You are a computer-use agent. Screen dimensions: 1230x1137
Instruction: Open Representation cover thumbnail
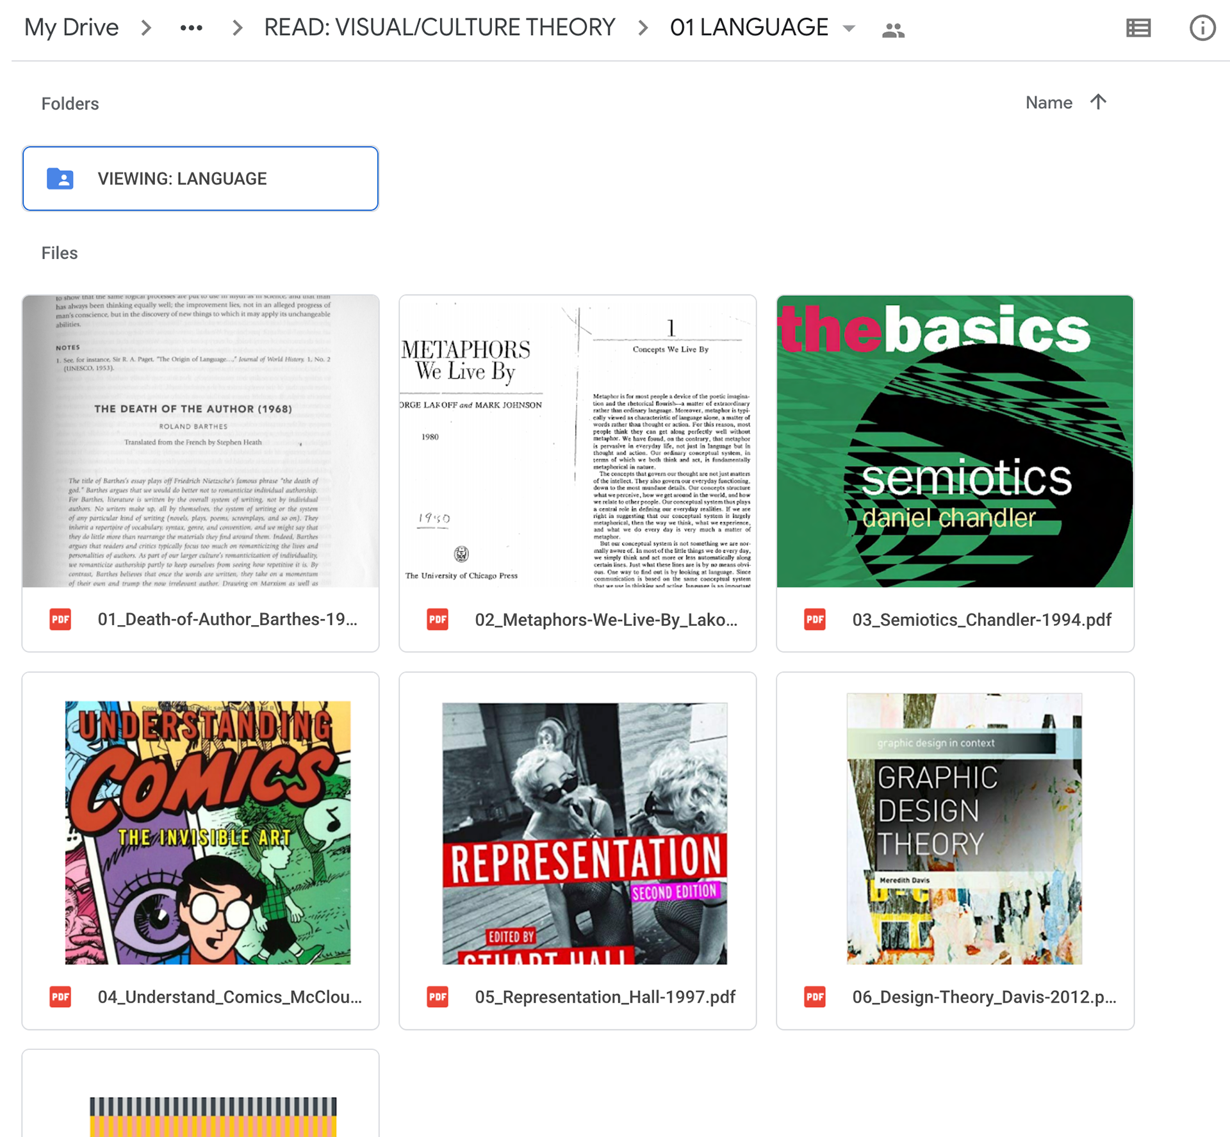pos(585,833)
